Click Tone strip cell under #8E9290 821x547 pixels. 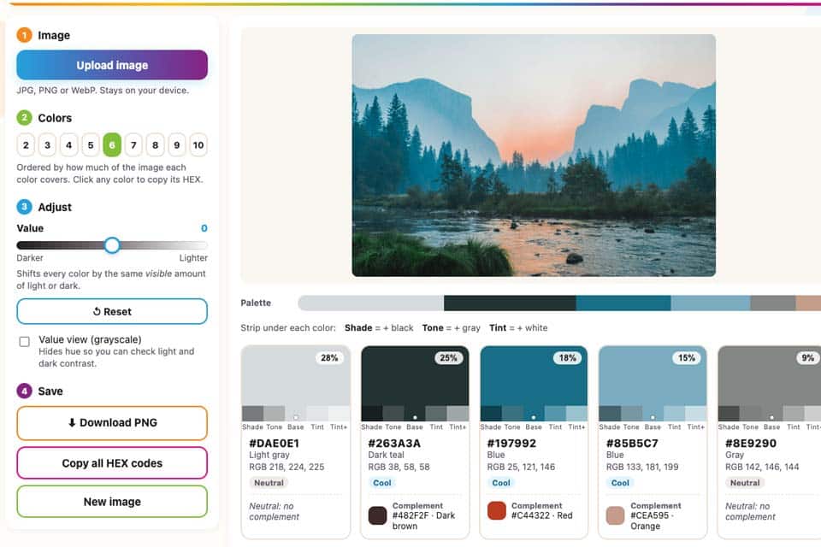[x=750, y=414]
